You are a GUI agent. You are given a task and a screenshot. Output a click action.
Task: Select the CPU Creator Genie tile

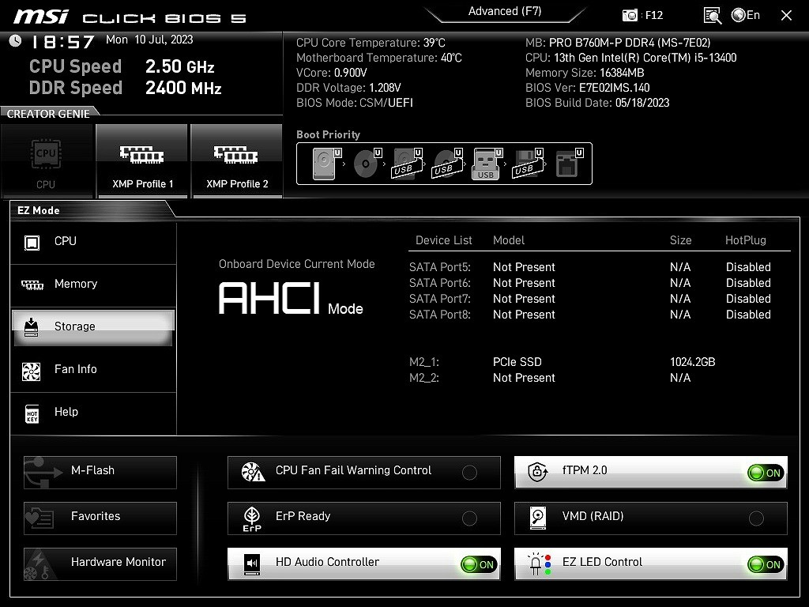47,161
